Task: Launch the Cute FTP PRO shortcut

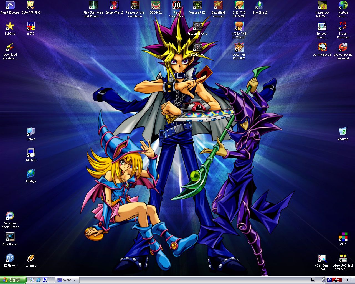Action: pyautogui.click(x=31, y=7)
